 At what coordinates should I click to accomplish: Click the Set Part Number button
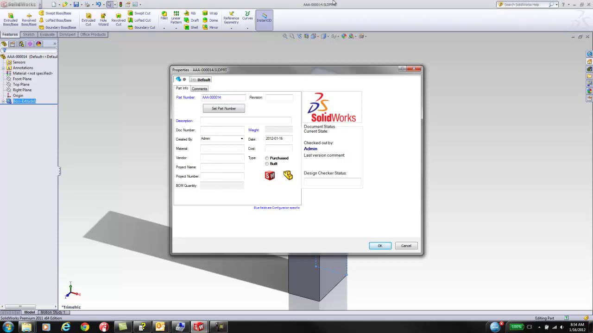click(x=224, y=108)
